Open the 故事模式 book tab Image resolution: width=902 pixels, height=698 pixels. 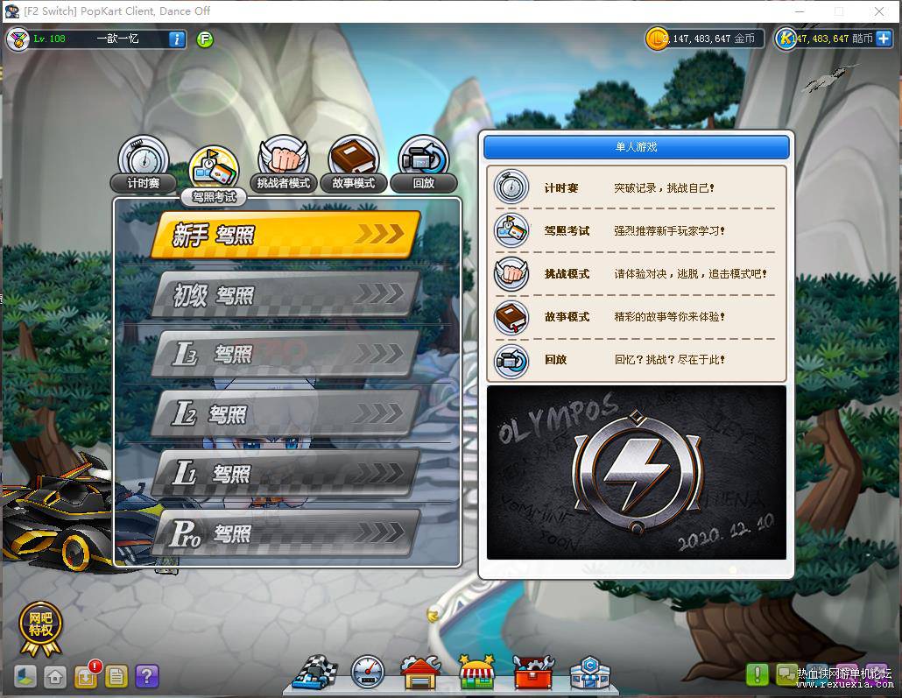pyautogui.click(x=353, y=164)
